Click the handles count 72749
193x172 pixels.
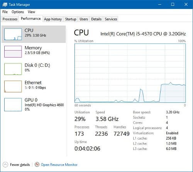point(122,134)
